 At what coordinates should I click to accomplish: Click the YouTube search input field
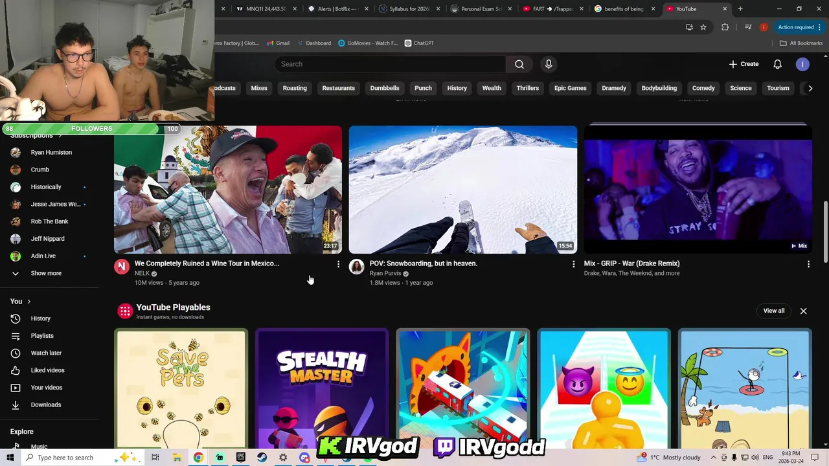tap(390, 64)
